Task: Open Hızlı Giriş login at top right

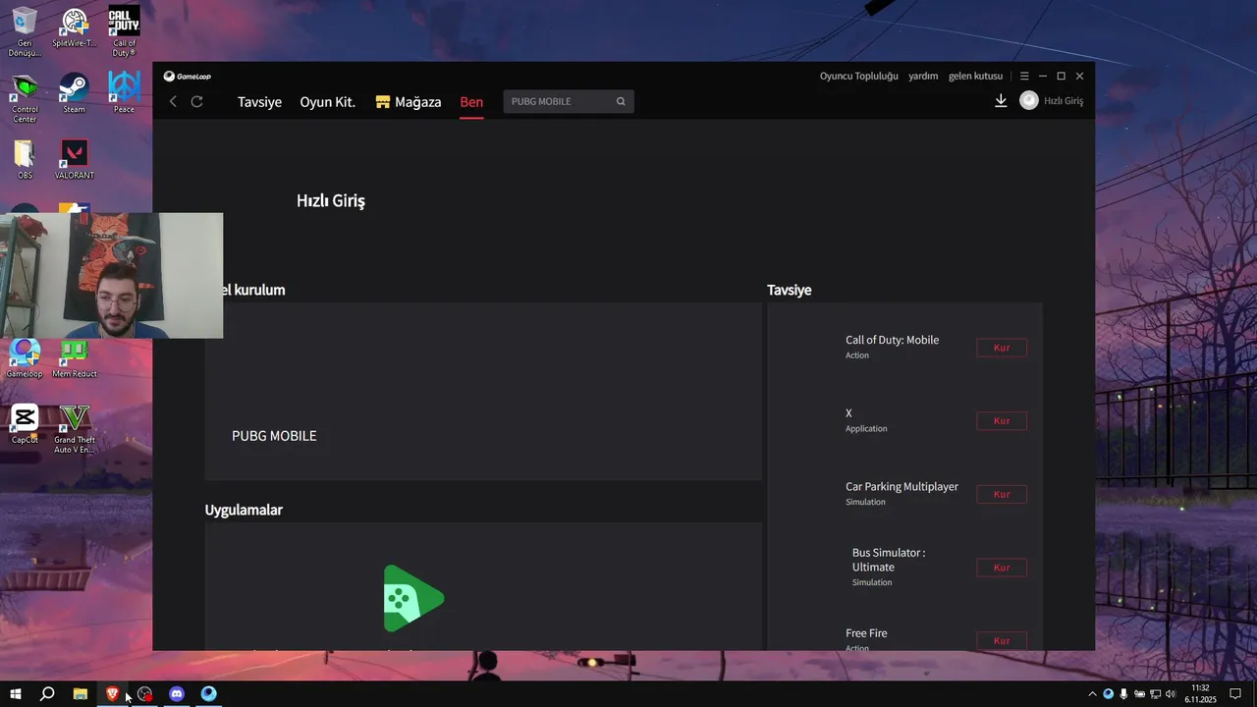Action: [1064, 101]
